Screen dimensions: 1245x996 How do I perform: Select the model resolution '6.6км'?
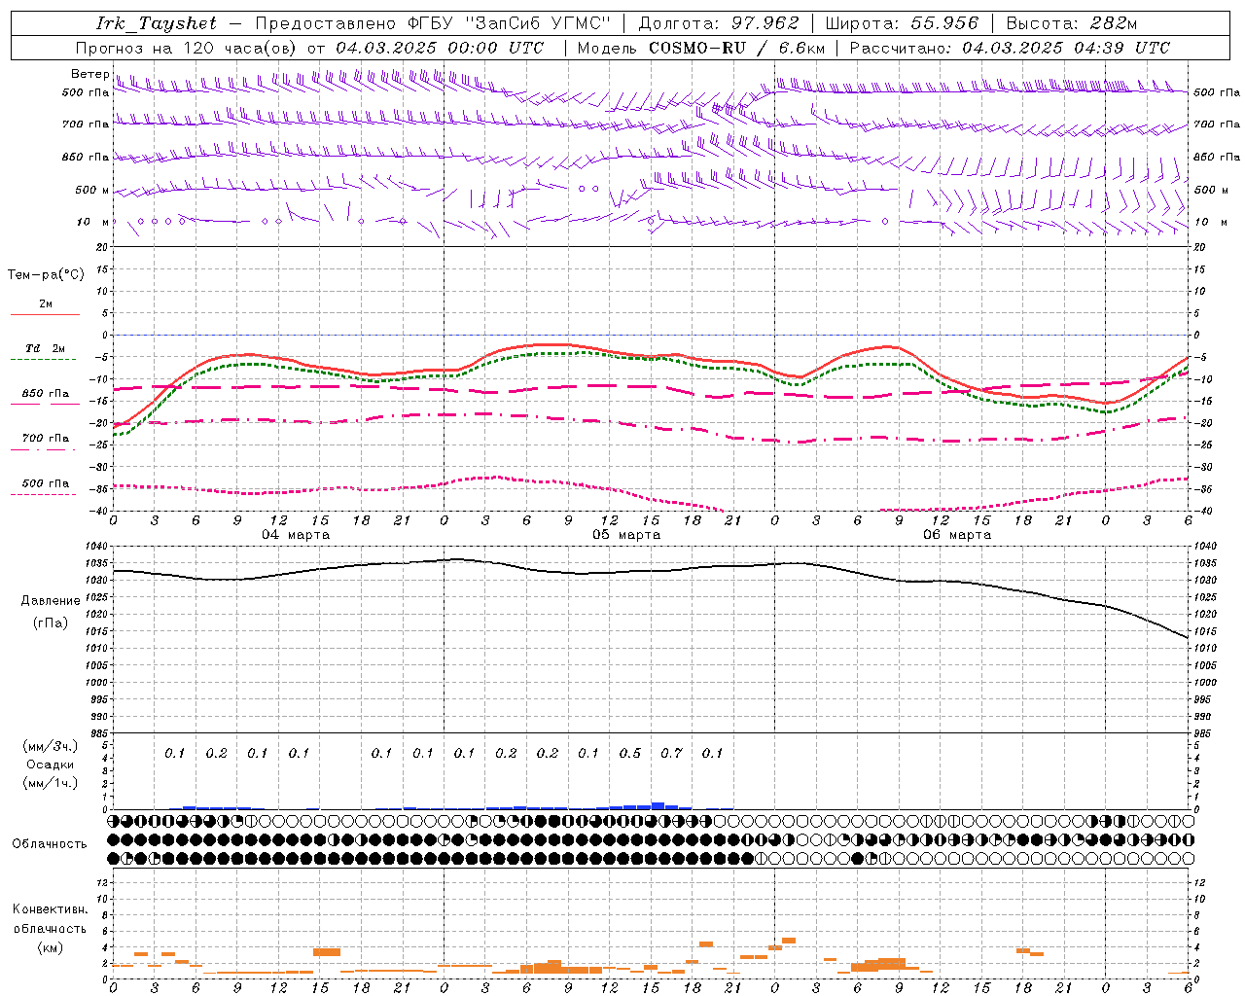(x=801, y=48)
